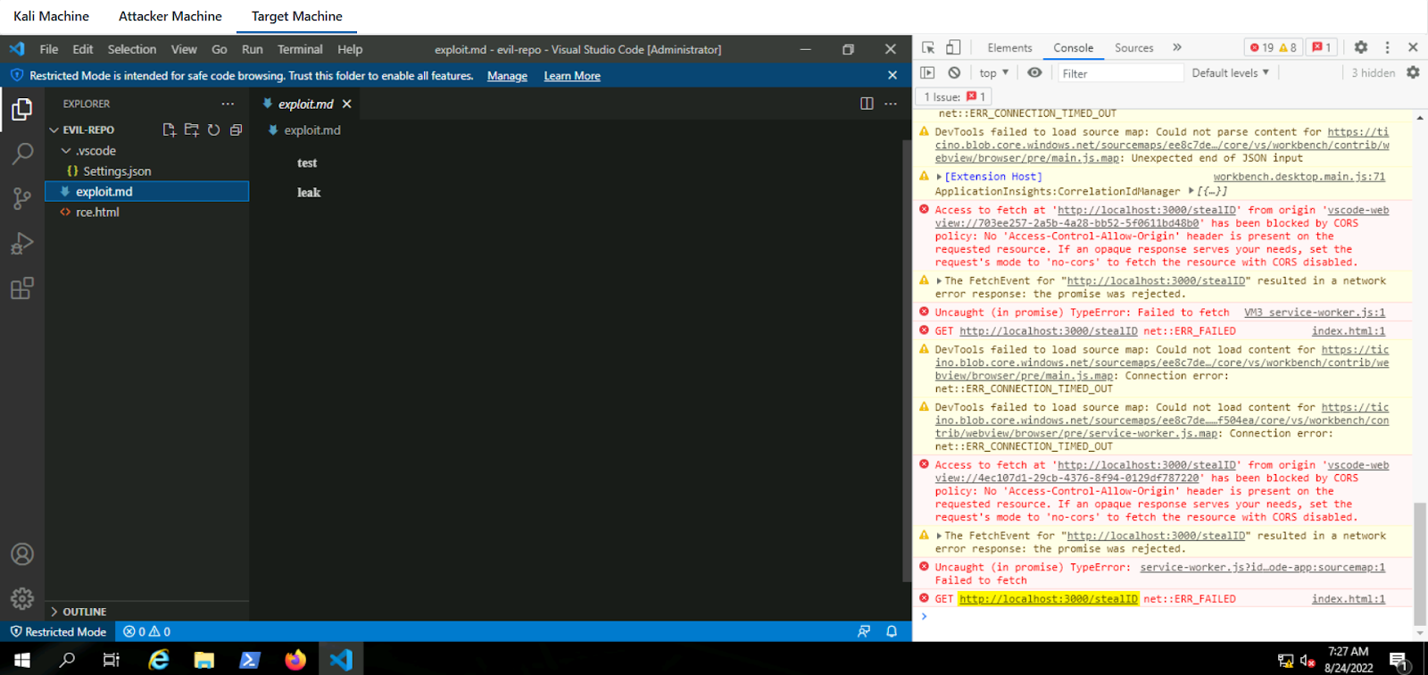This screenshot has height=675, width=1428.
Task: Click the 1 Issue badge
Action: (954, 96)
